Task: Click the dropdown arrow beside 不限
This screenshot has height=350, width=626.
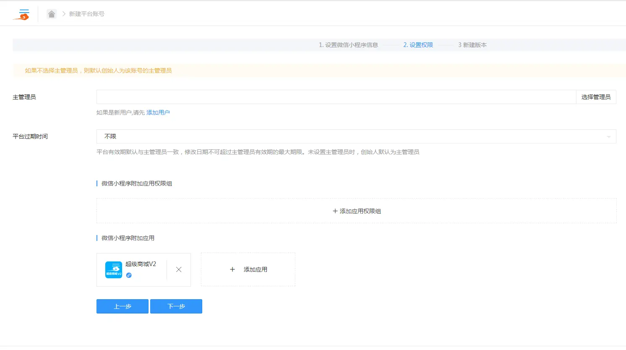Action: click(x=609, y=137)
